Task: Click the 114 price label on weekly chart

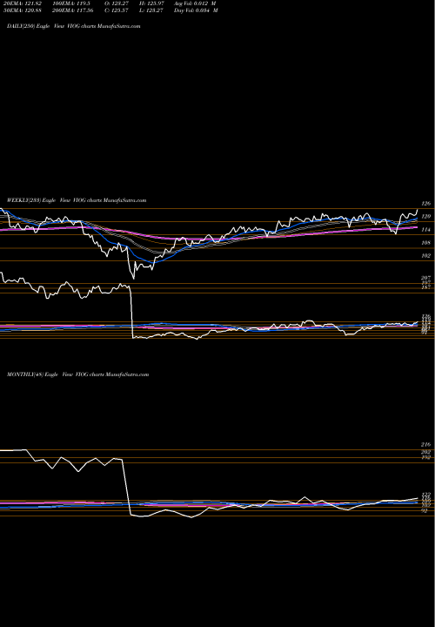Action: point(426,230)
